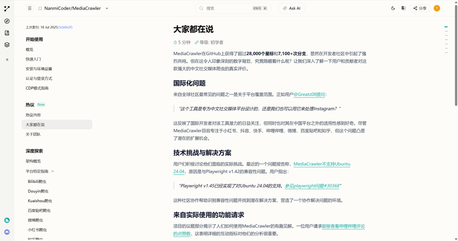The height and width of the screenshot is (241, 458).
Task: Open the book icon in the left rail
Action: click(x=7, y=33)
